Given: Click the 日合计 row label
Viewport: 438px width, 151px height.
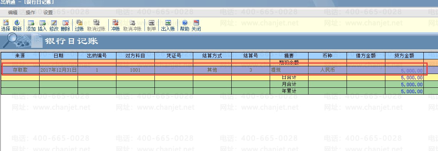Looking at the screenshot, I should [x=289, y=77].
